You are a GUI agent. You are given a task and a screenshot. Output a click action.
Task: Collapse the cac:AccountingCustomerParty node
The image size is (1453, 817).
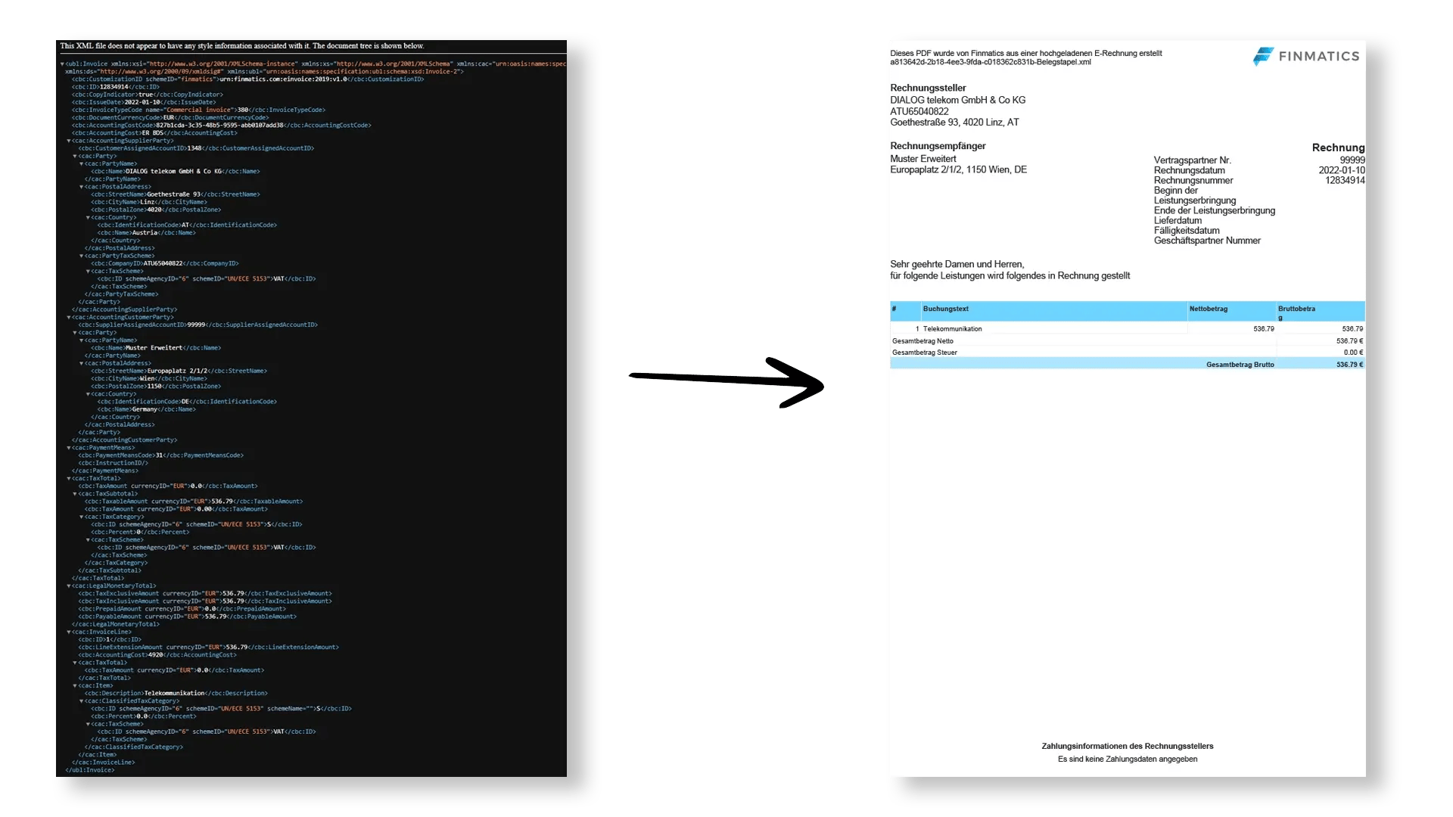point(69,318)
